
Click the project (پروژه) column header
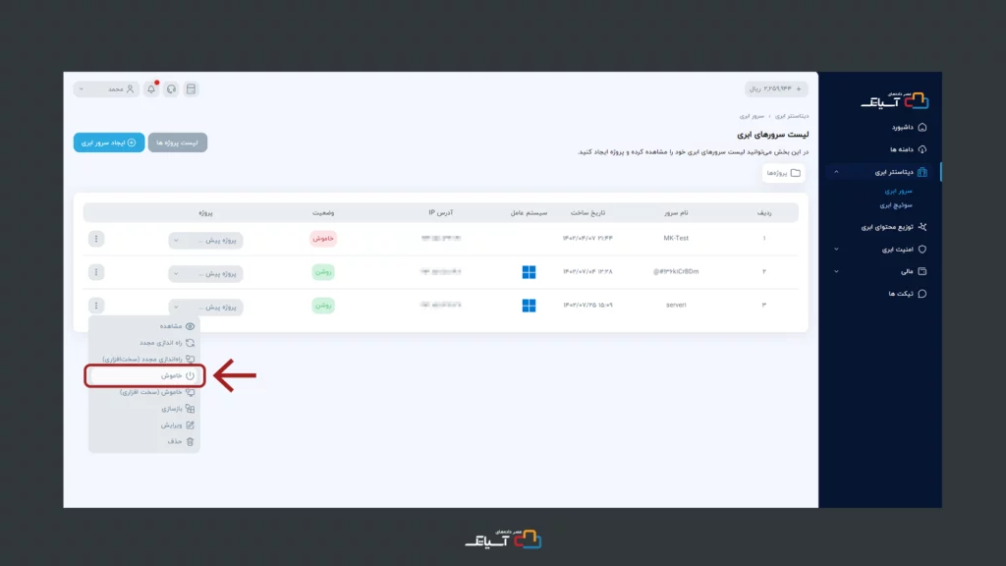point(205,212)
